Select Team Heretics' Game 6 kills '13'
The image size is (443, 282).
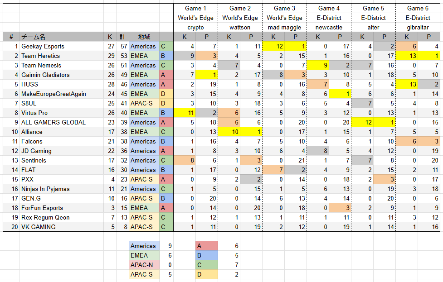pos(407,56)
